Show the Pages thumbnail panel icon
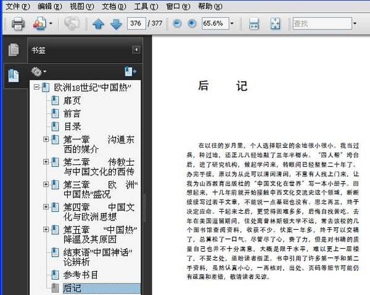Screen dimensions: 370x295 click(x=14, y=50)
